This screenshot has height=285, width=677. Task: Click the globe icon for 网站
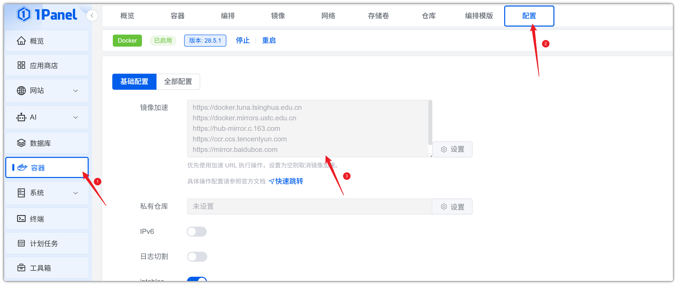21,90
